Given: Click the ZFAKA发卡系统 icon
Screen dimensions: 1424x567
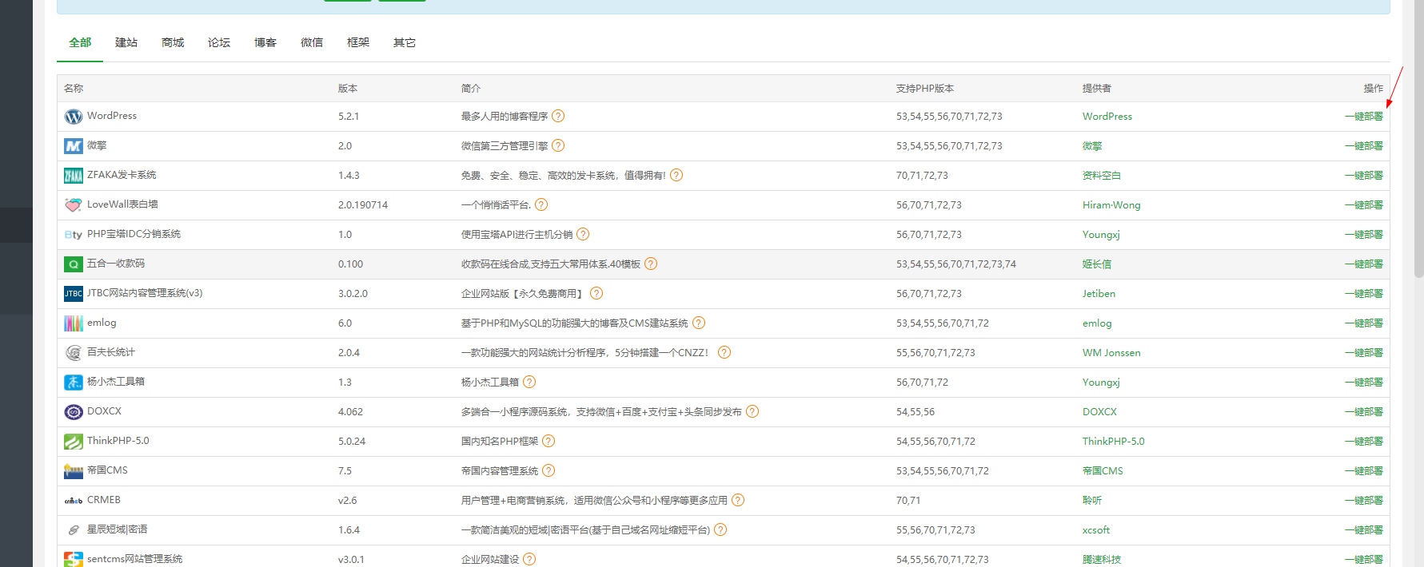Looking at the screenshot, I should (74, 176).
